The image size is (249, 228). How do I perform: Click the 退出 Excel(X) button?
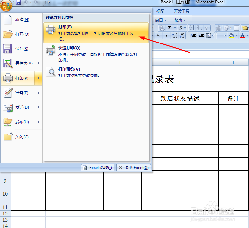pyautogui.click(x=133, y=168)
